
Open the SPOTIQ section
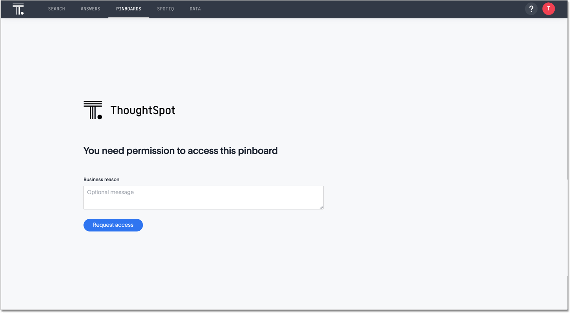click(165, 9)
